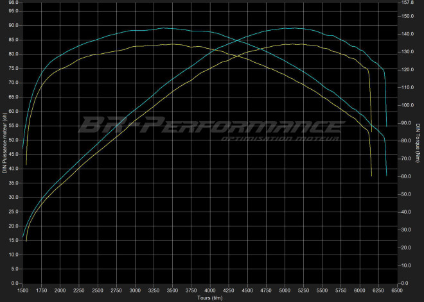The image size is (424, 302).
Task: Click the 98.0 value on the power axis
Action: coord(13,3)
